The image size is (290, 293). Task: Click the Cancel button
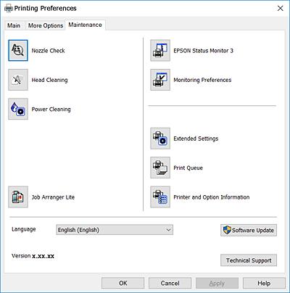tap(170, 283)
